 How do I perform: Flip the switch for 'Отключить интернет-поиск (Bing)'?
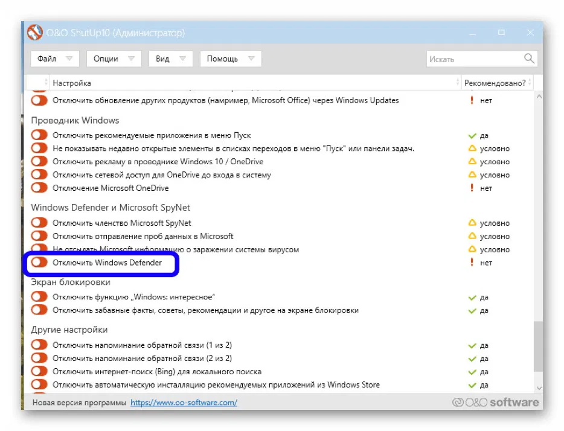click(39, 371)
